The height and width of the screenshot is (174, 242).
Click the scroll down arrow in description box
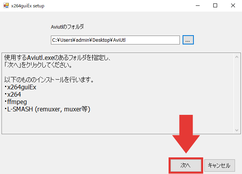tap(237, 130)
